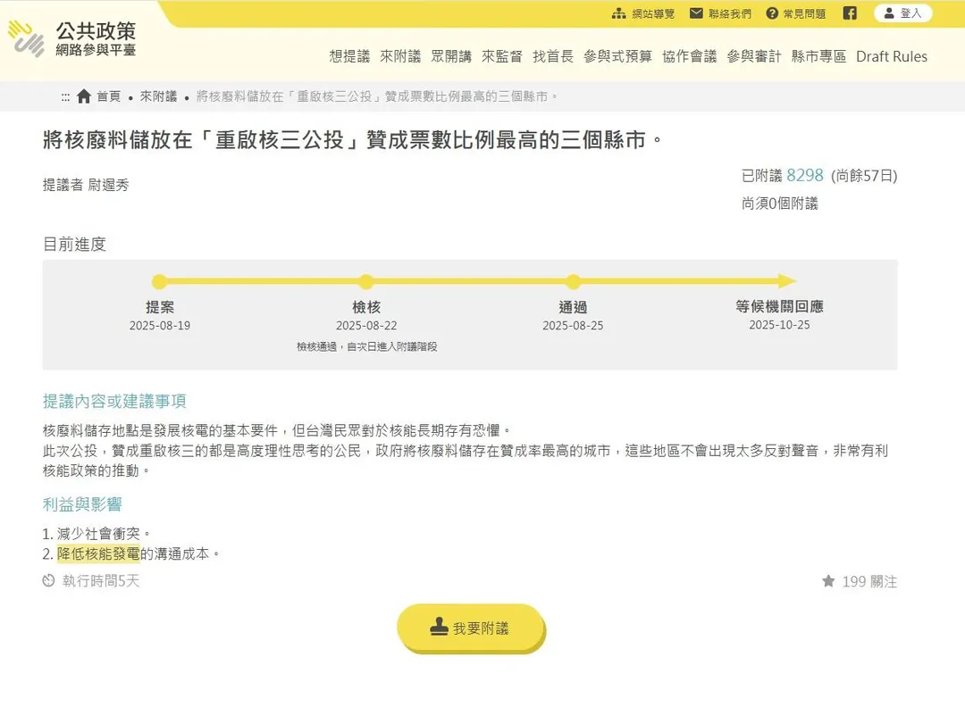The image size is (965, 707).
Task: Open the 縣市專區 menu
Action: point(818,56)
